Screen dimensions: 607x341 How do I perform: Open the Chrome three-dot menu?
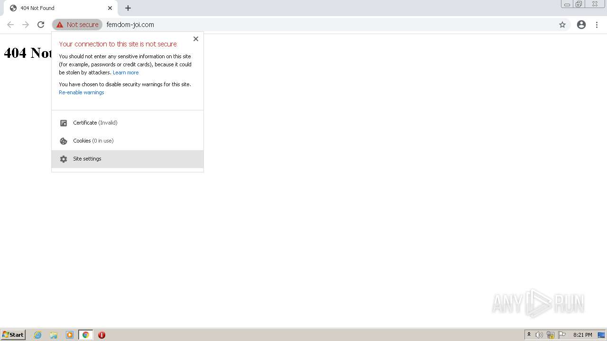pyautogui.click(x=597, y=25)
